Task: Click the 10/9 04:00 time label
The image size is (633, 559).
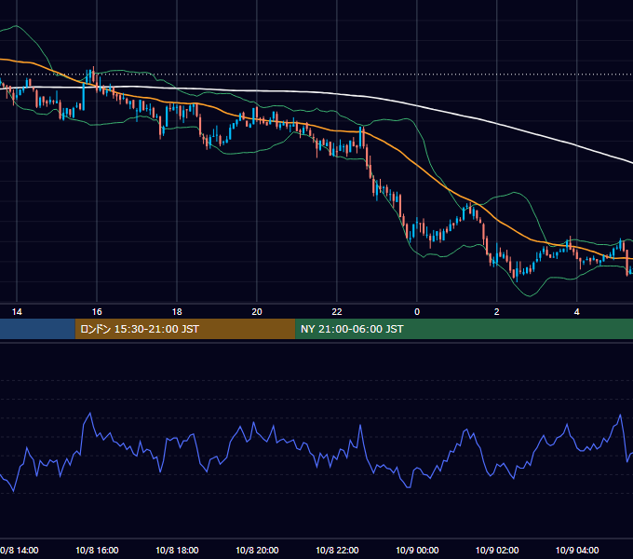Action: [x=577, y=550]
